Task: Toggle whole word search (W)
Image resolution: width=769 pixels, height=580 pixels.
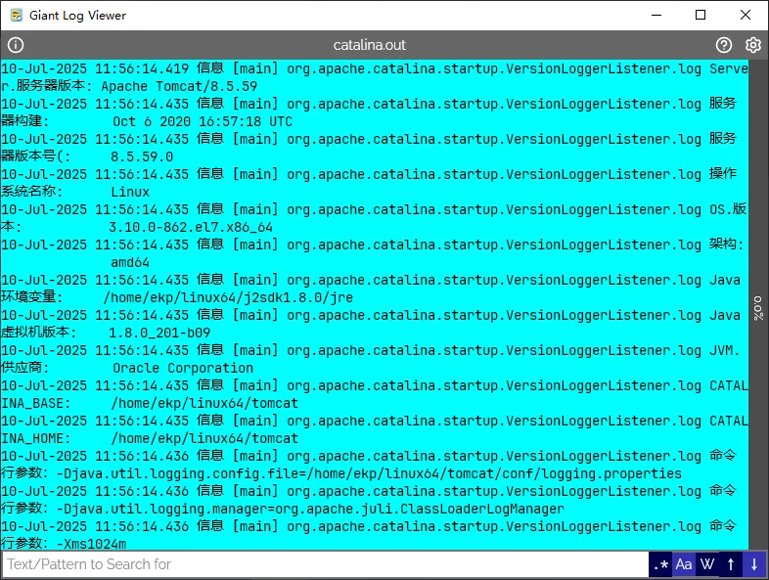Action: [707, 564]
